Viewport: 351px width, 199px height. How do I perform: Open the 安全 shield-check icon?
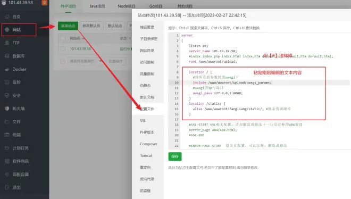tap(7, 95)
